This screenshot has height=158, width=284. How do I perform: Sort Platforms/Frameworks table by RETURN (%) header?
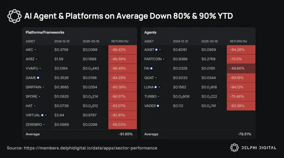pos(121,41)
